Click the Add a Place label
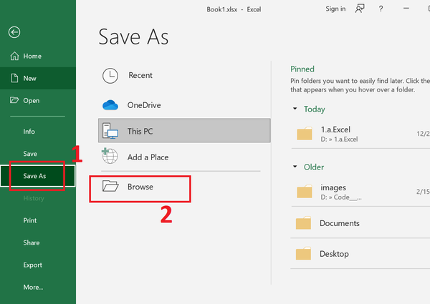Viewport: 430px width, 304px height. pos(148,157)
